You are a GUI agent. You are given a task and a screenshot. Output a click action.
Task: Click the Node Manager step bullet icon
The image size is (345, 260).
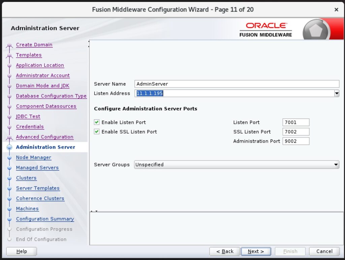pos(9,158)
